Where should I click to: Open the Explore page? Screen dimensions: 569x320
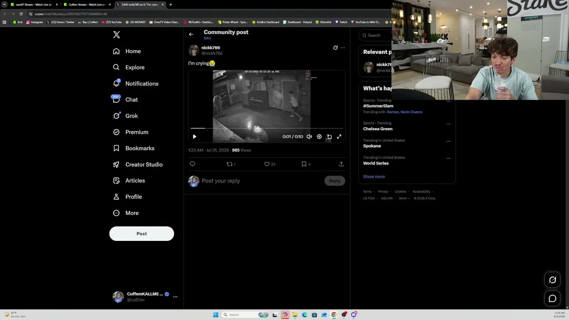128,68
